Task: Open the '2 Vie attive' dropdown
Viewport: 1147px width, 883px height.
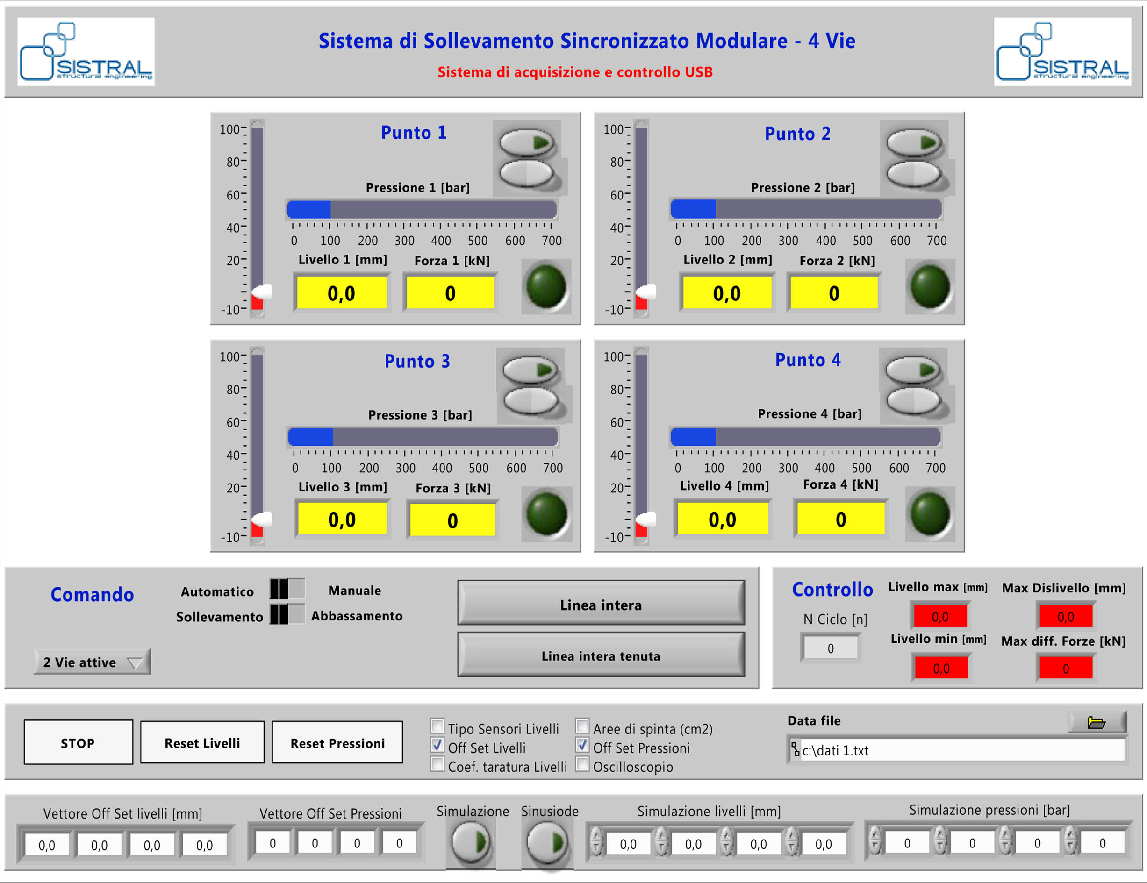Action: [93, 662]
